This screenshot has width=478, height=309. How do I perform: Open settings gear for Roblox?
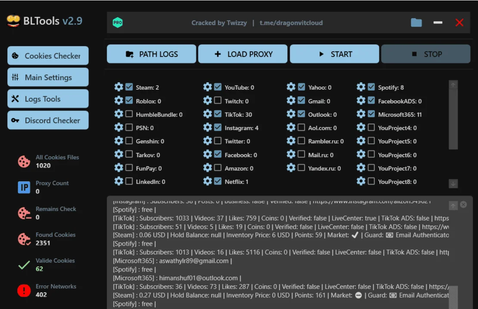pos(118,101)
